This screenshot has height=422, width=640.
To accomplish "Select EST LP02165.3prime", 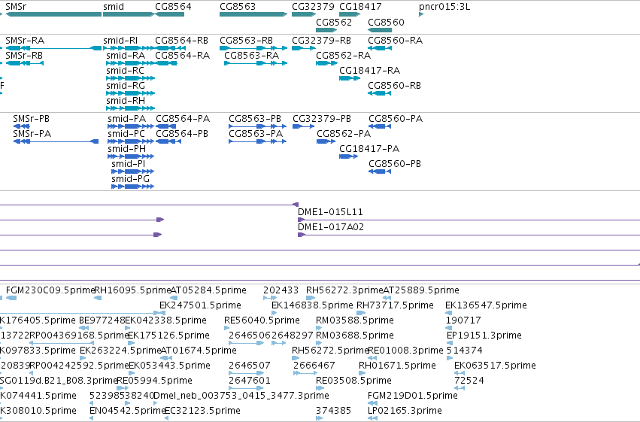I will click(x=405, y=411).
